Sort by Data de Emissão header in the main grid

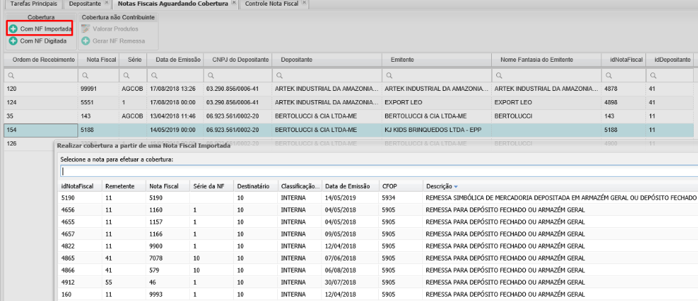(176, 60)
